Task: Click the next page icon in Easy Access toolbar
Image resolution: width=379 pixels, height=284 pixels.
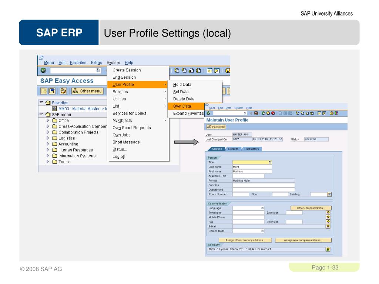Action: pyautogui.click(x=191, y=70)
